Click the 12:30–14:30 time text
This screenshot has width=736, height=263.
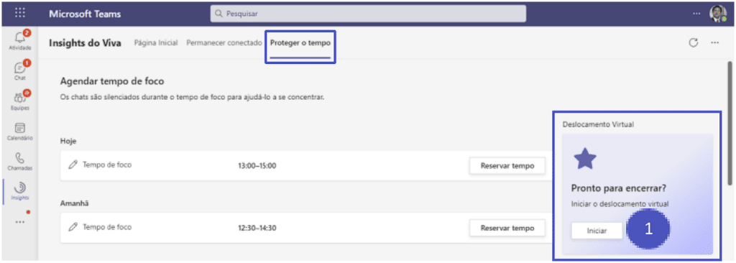pyautogui.click(x=257, y=228)
